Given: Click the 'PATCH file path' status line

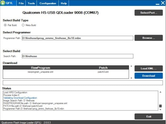Looking at the screenshot, I should 23,106.
